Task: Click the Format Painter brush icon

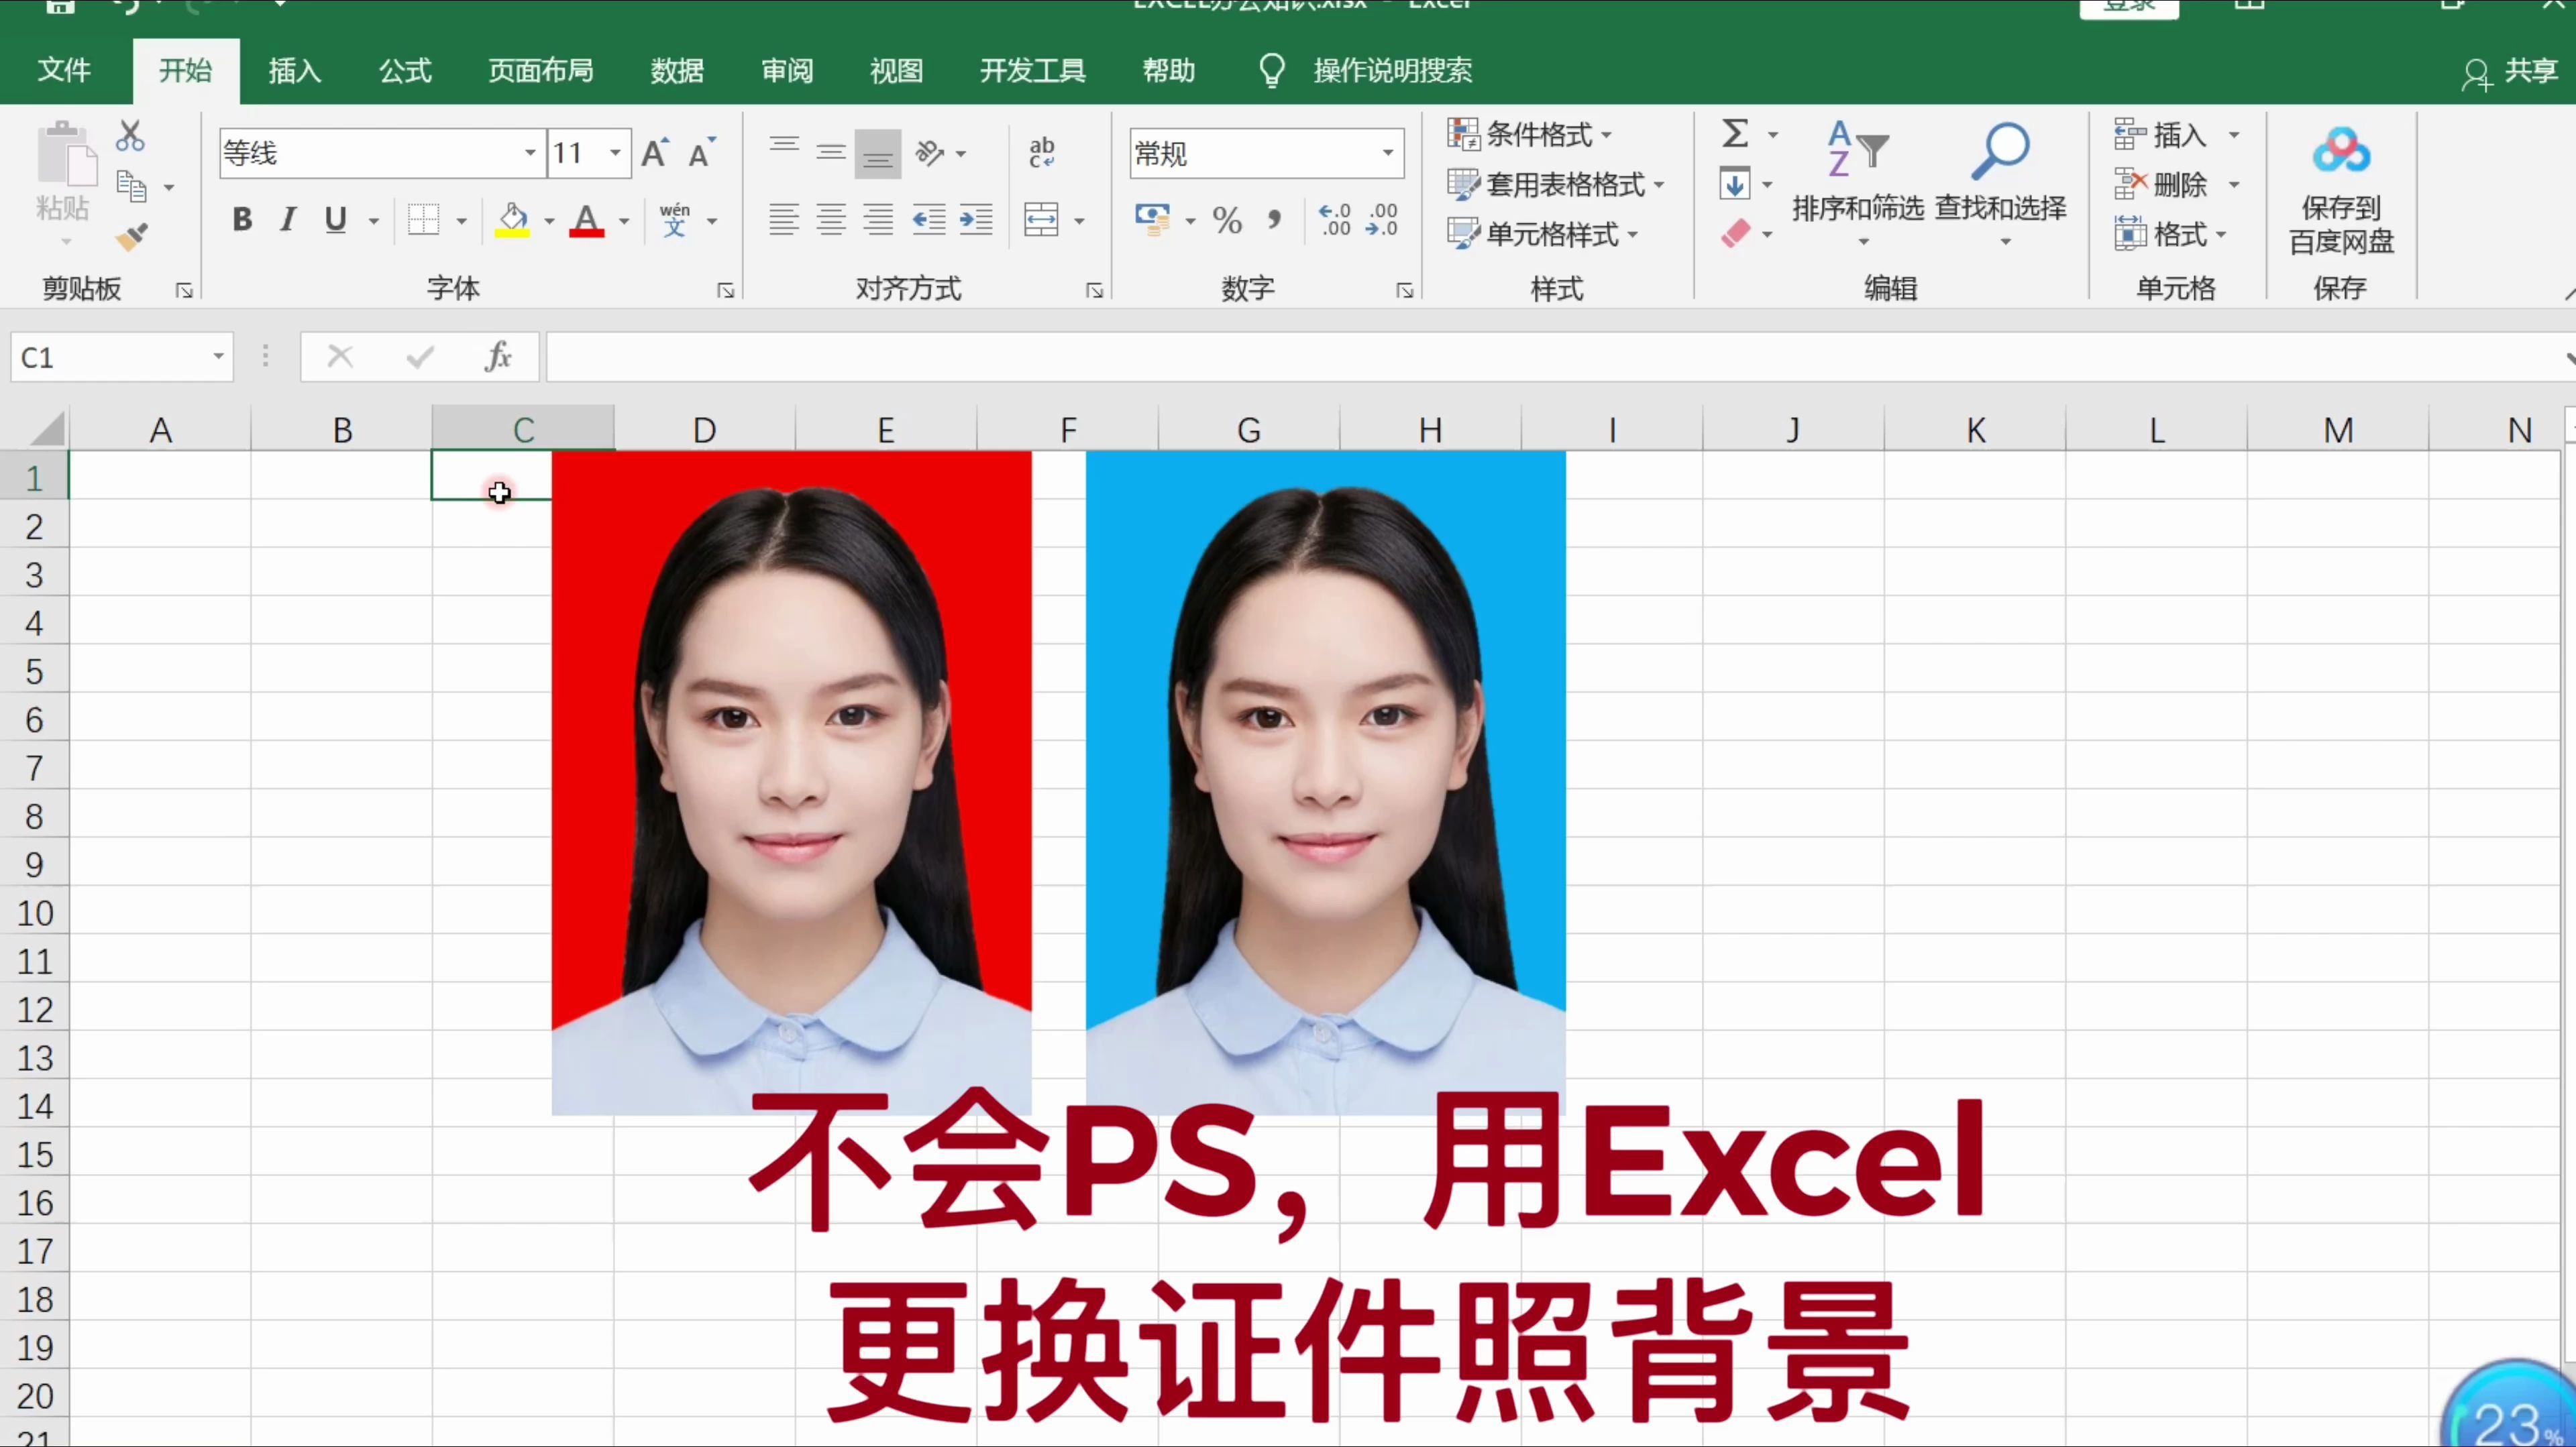Action: (132, 237)
